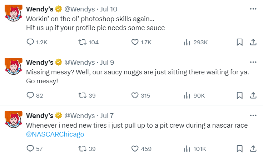263x158 pixels.
Task: Open the @NASCARChicago mention link
Action: (x=55, y=134)
